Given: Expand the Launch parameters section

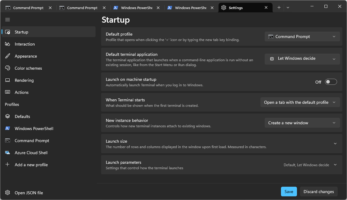Looking at the screenshot, I should pos(335,165).
